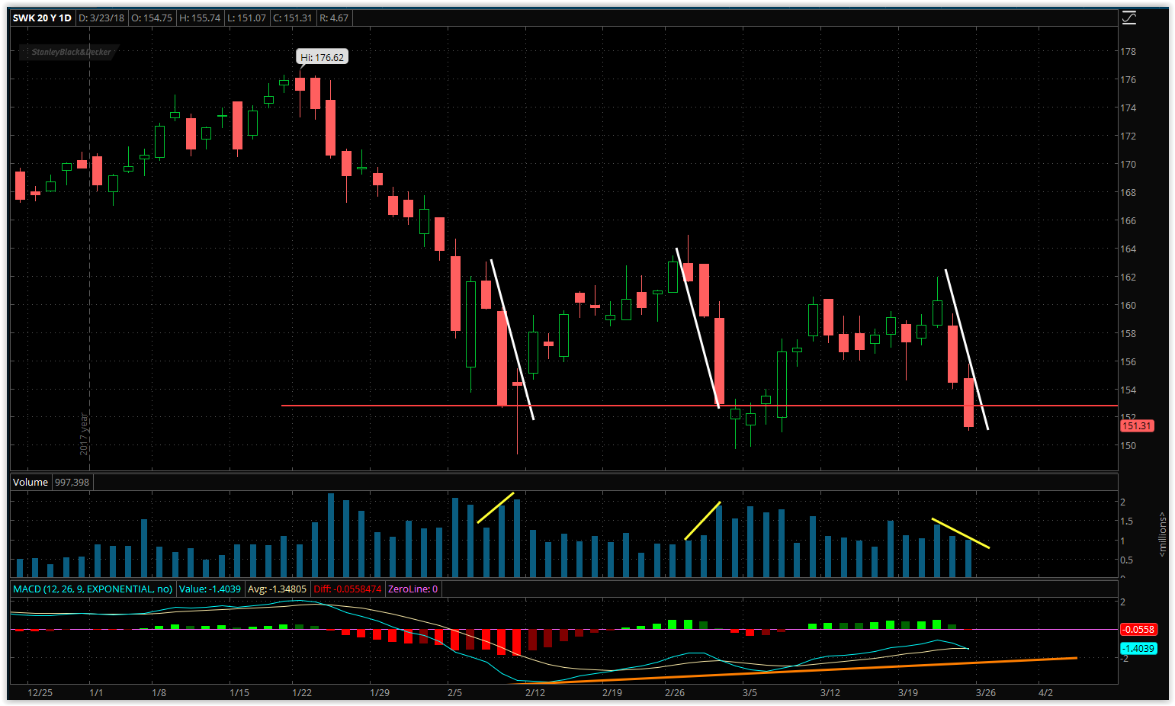Click the 12/25 date axis label
The width and height of the screenshot is (1175, 706).
40,692
